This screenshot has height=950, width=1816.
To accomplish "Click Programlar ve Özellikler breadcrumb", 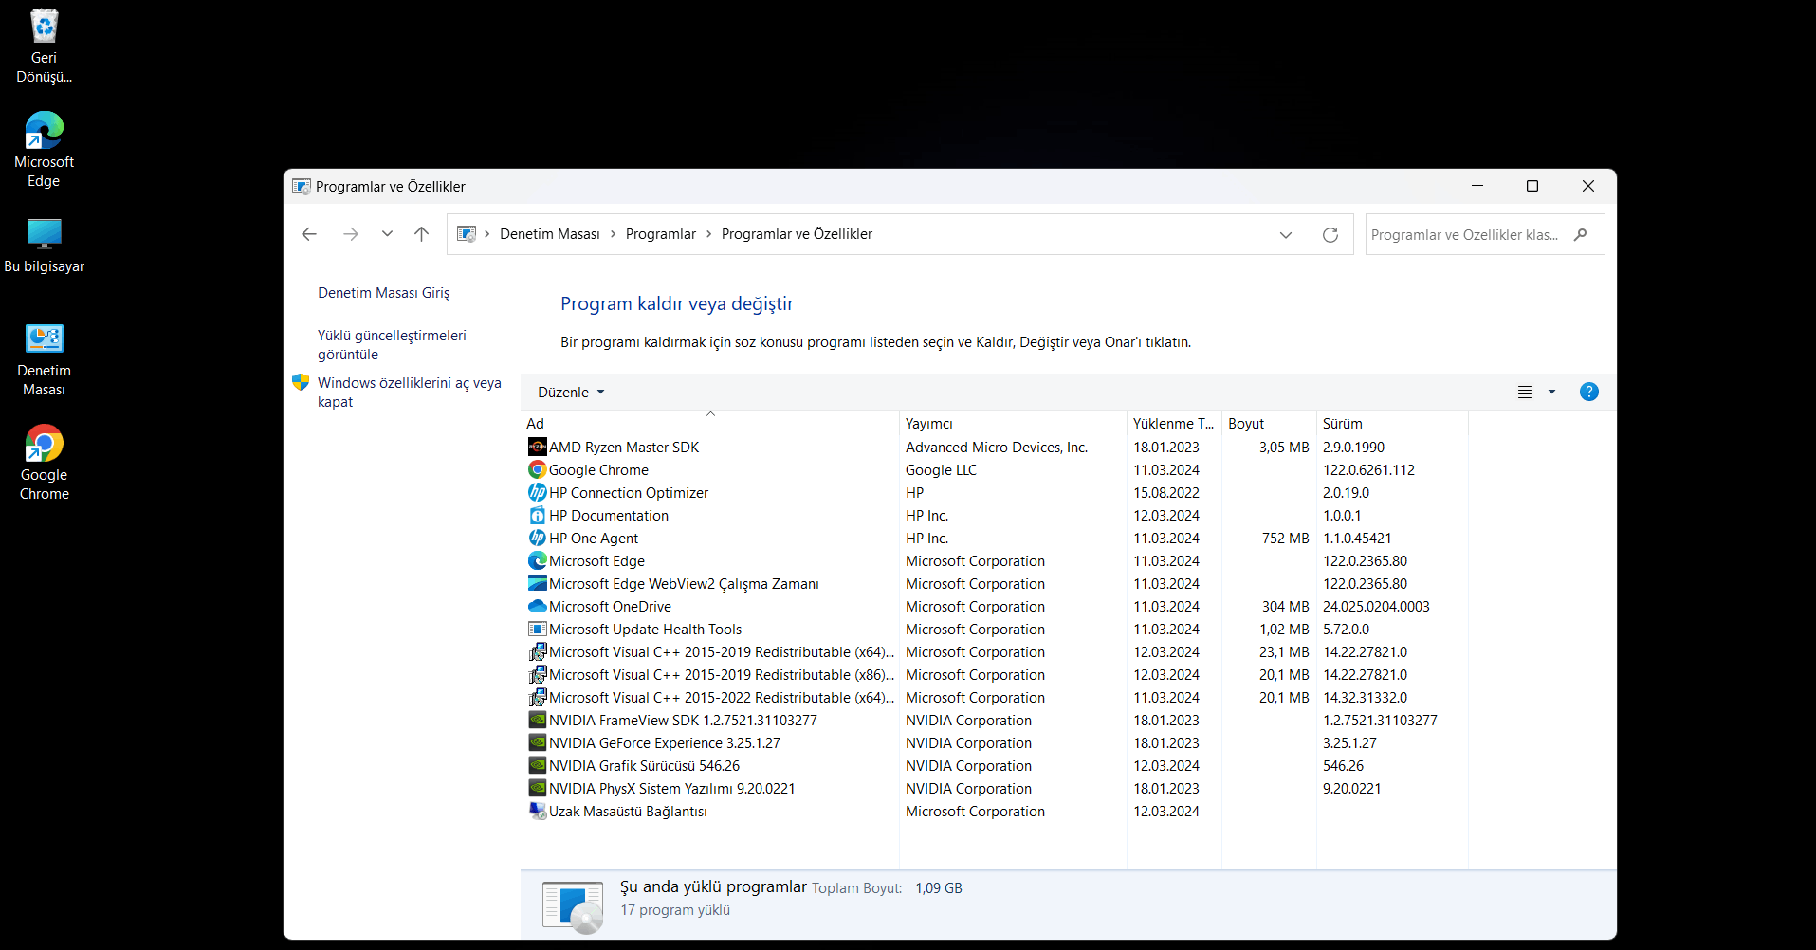I will click(797, 234).
